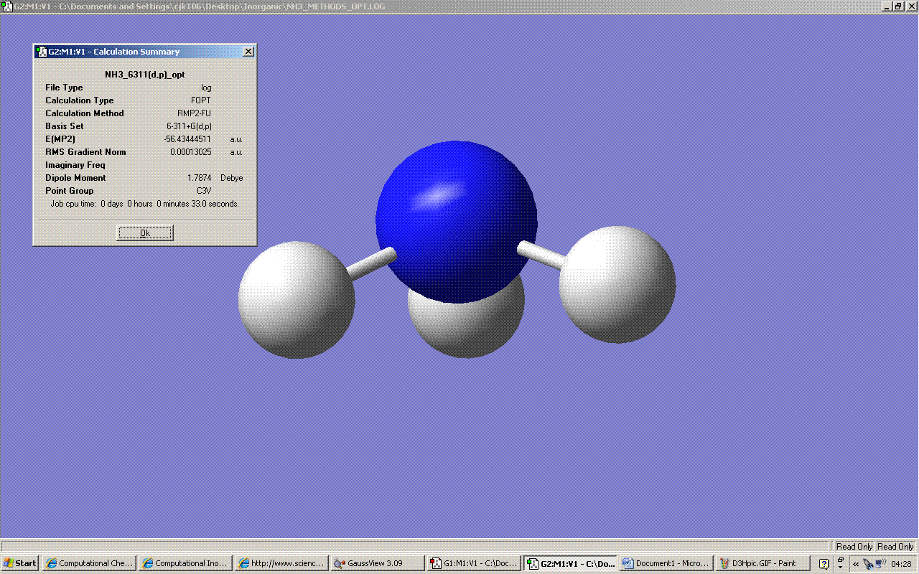Close the Calculation Summary dialog
The image size is (919, 574).
[x=248, y=52]
